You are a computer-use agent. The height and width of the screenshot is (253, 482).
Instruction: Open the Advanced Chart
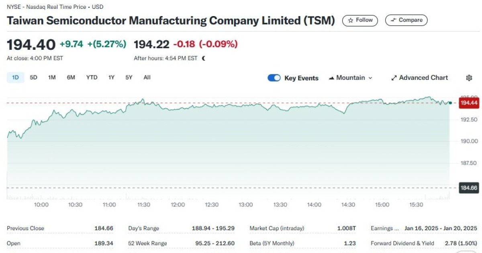point(419,78)
